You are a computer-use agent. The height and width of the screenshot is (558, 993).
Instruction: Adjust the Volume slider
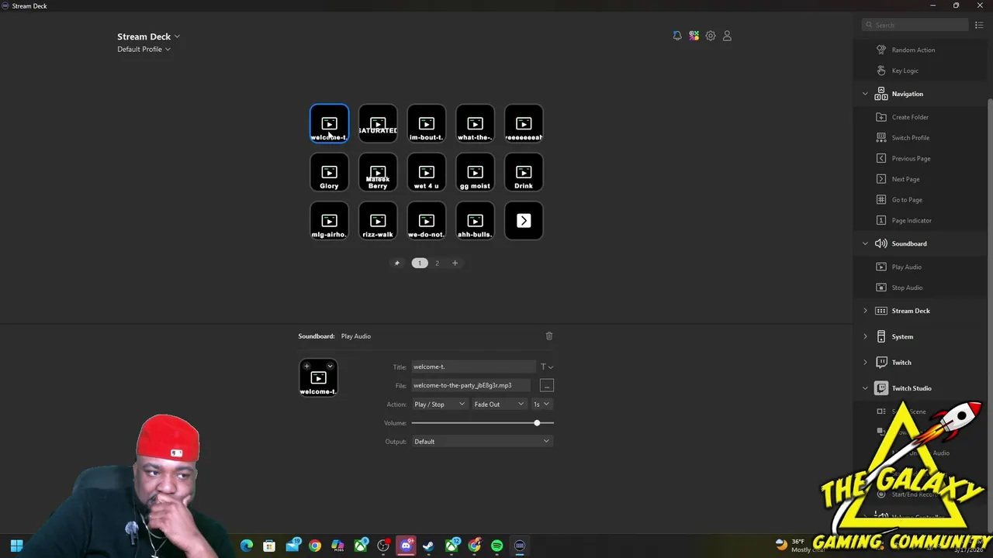tap(482, 422)
